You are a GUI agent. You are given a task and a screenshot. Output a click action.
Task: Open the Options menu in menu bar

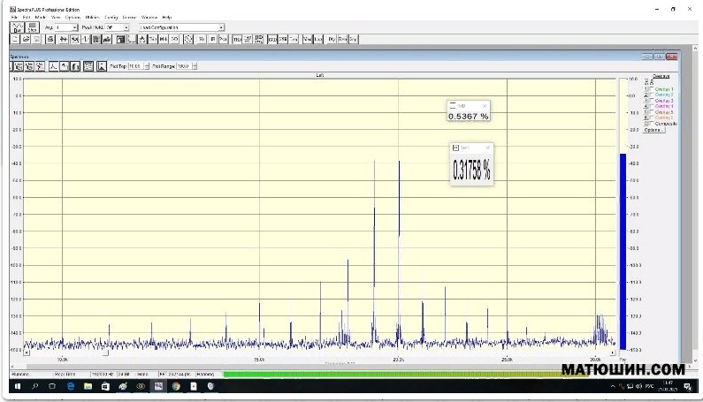[x=73, y=17]
